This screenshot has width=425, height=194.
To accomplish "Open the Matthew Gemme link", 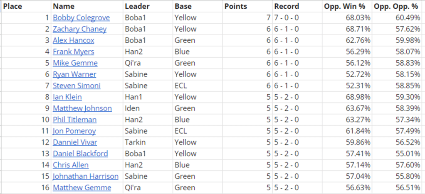I will pyautogui.click(x=82, y=187).
